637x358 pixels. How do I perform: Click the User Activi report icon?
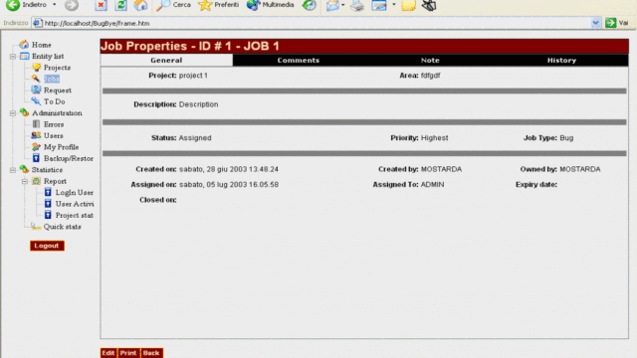pos(48,203)
